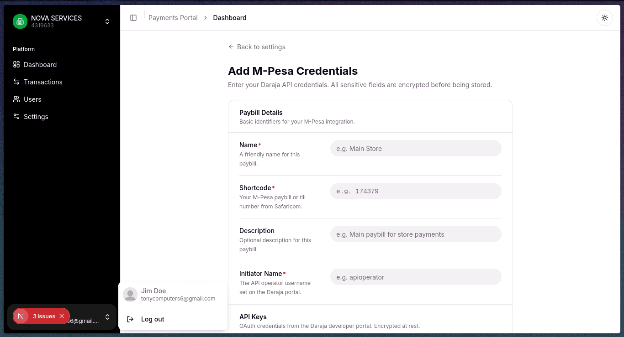Click the tonycomputers6@gmail.com email in the popup
The width and height of the screenshot is (624, 337).
(178, 299)
